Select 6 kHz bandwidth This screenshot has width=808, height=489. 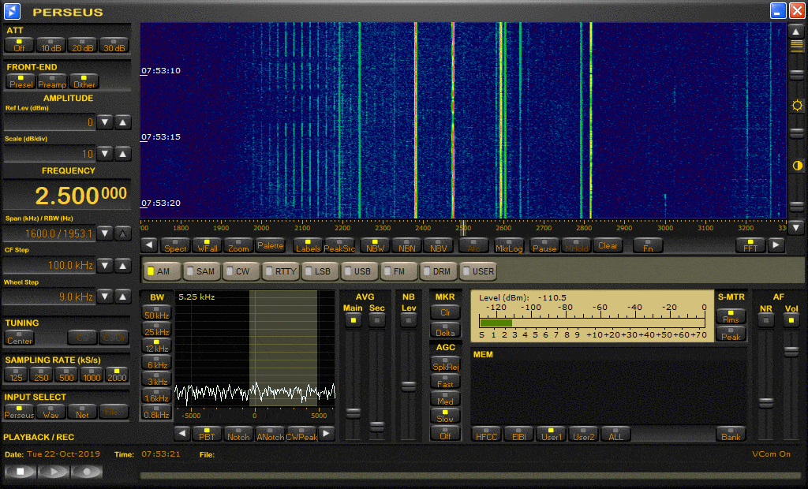pyautogui.click(x=157, y=362)
